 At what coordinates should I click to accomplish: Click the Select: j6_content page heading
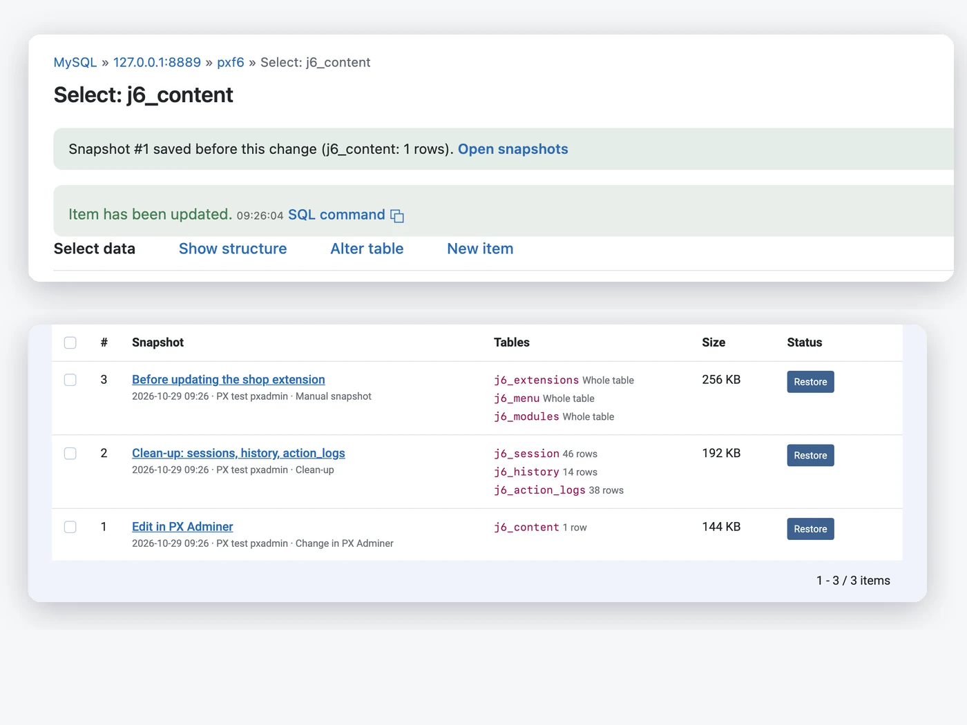[143, 95]
